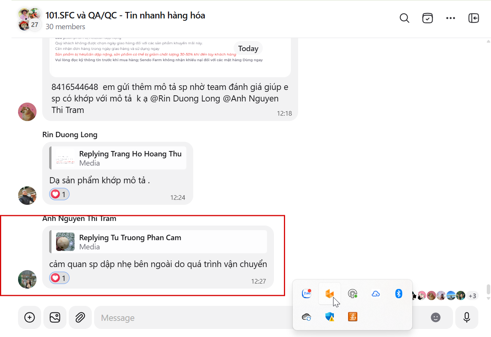Click the 12:18 timestamp
Viewport: 491px width, 337px height.
pyautogui.click(x=284, y=113)
